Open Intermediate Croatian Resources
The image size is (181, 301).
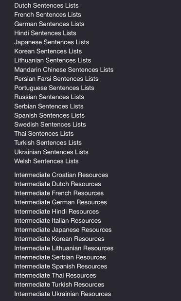(61, 175)
